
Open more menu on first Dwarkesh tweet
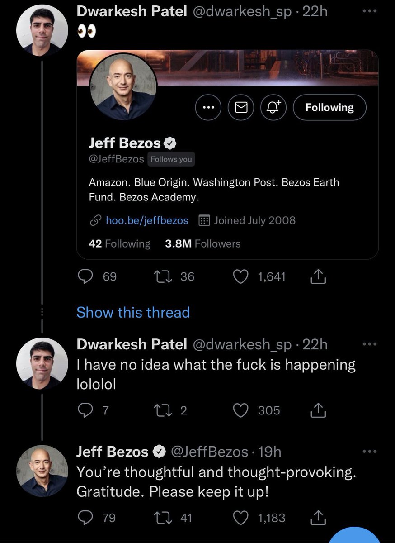click(x=370, y=12)
